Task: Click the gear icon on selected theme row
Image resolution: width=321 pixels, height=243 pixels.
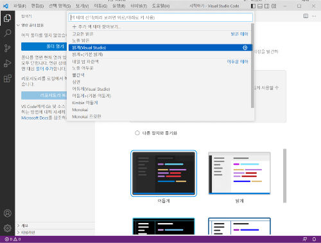Action: click(245, 48)
